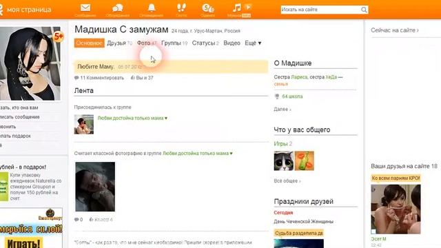Click the Класс! 4 thumbs-up icon
Viewport: 441px width, 248px height.
[x=91, y=220]
